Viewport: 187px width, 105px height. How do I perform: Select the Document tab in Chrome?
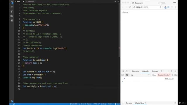tap(146, 3)
